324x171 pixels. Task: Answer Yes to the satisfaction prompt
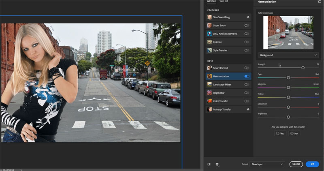point(280,133)
